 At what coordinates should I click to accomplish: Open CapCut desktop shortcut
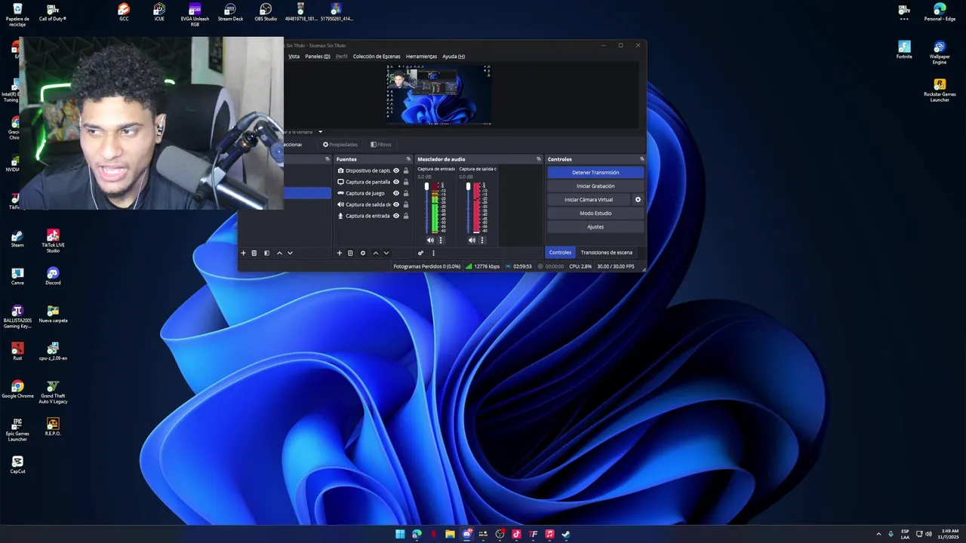coord(17,465)
